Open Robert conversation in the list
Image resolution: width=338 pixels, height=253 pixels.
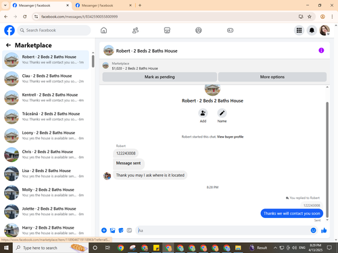coord(45,59)
